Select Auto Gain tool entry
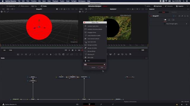 click(95, 42)
